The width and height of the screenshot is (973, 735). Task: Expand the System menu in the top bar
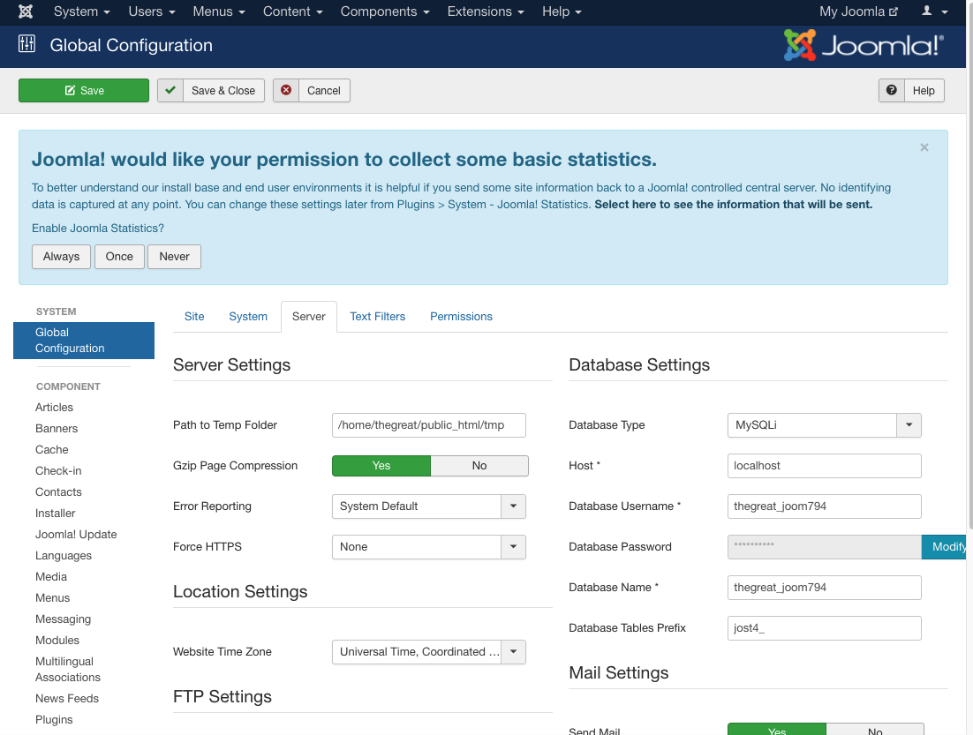(82, 11)
